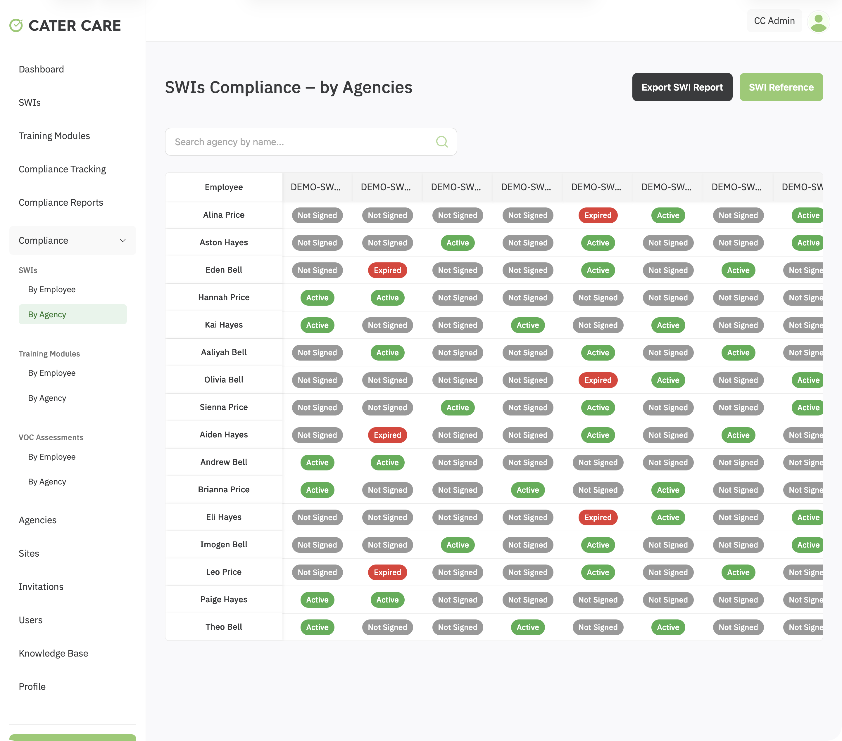Image resolution: width=842 pixels, height=741 pixels.
Task: Select the Aaliyah Bell employee name
Action: (224, 352)
